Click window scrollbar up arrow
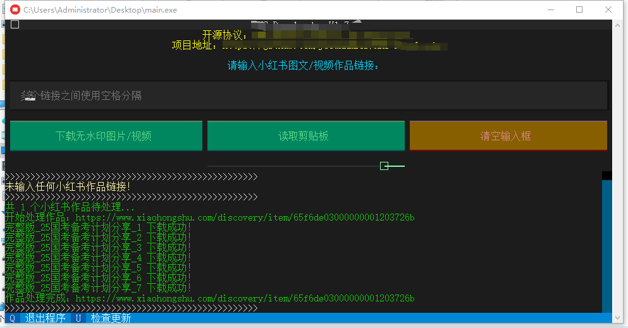 point(618,25)
